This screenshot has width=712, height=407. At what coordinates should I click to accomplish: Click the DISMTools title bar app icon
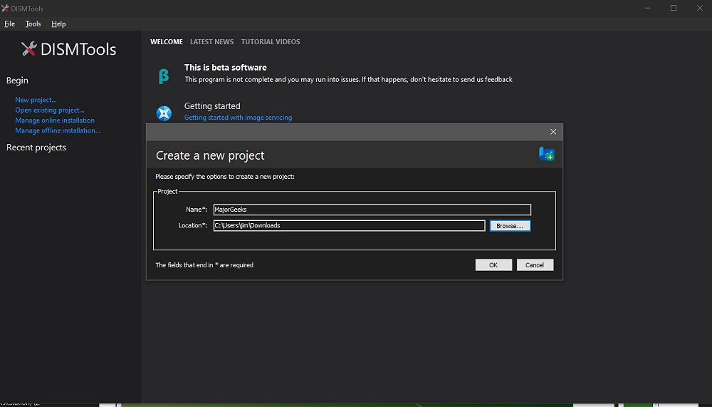(6, 8)
